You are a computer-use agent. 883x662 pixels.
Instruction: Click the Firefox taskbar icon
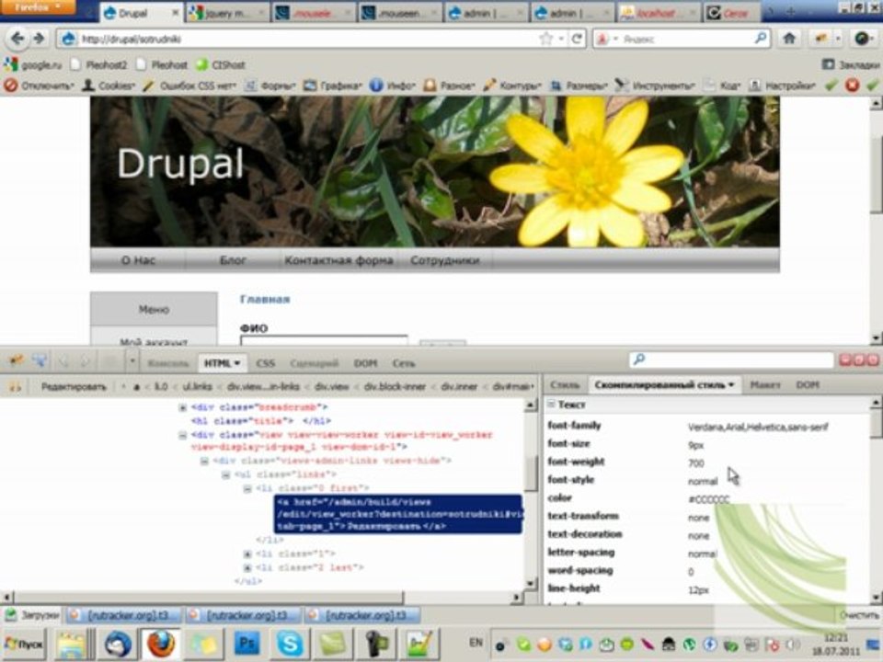(x=160, y=644)
